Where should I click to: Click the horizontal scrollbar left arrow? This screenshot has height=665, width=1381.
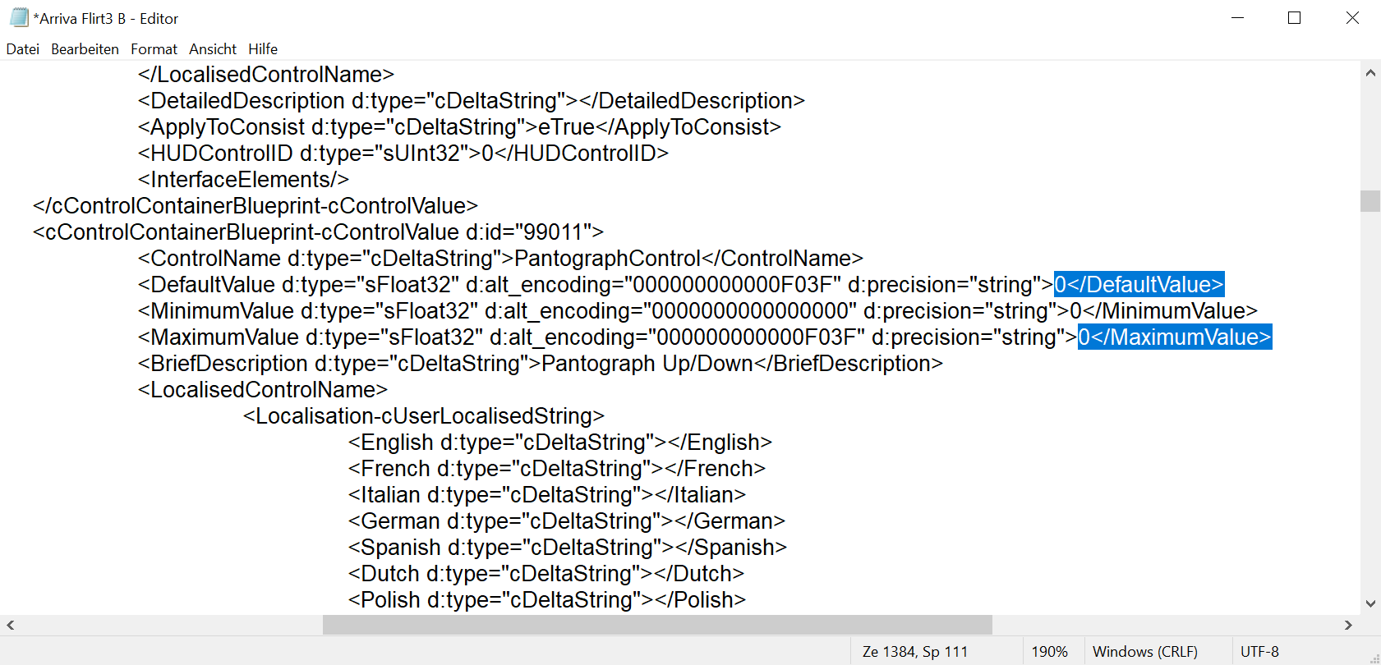(11, 626)
